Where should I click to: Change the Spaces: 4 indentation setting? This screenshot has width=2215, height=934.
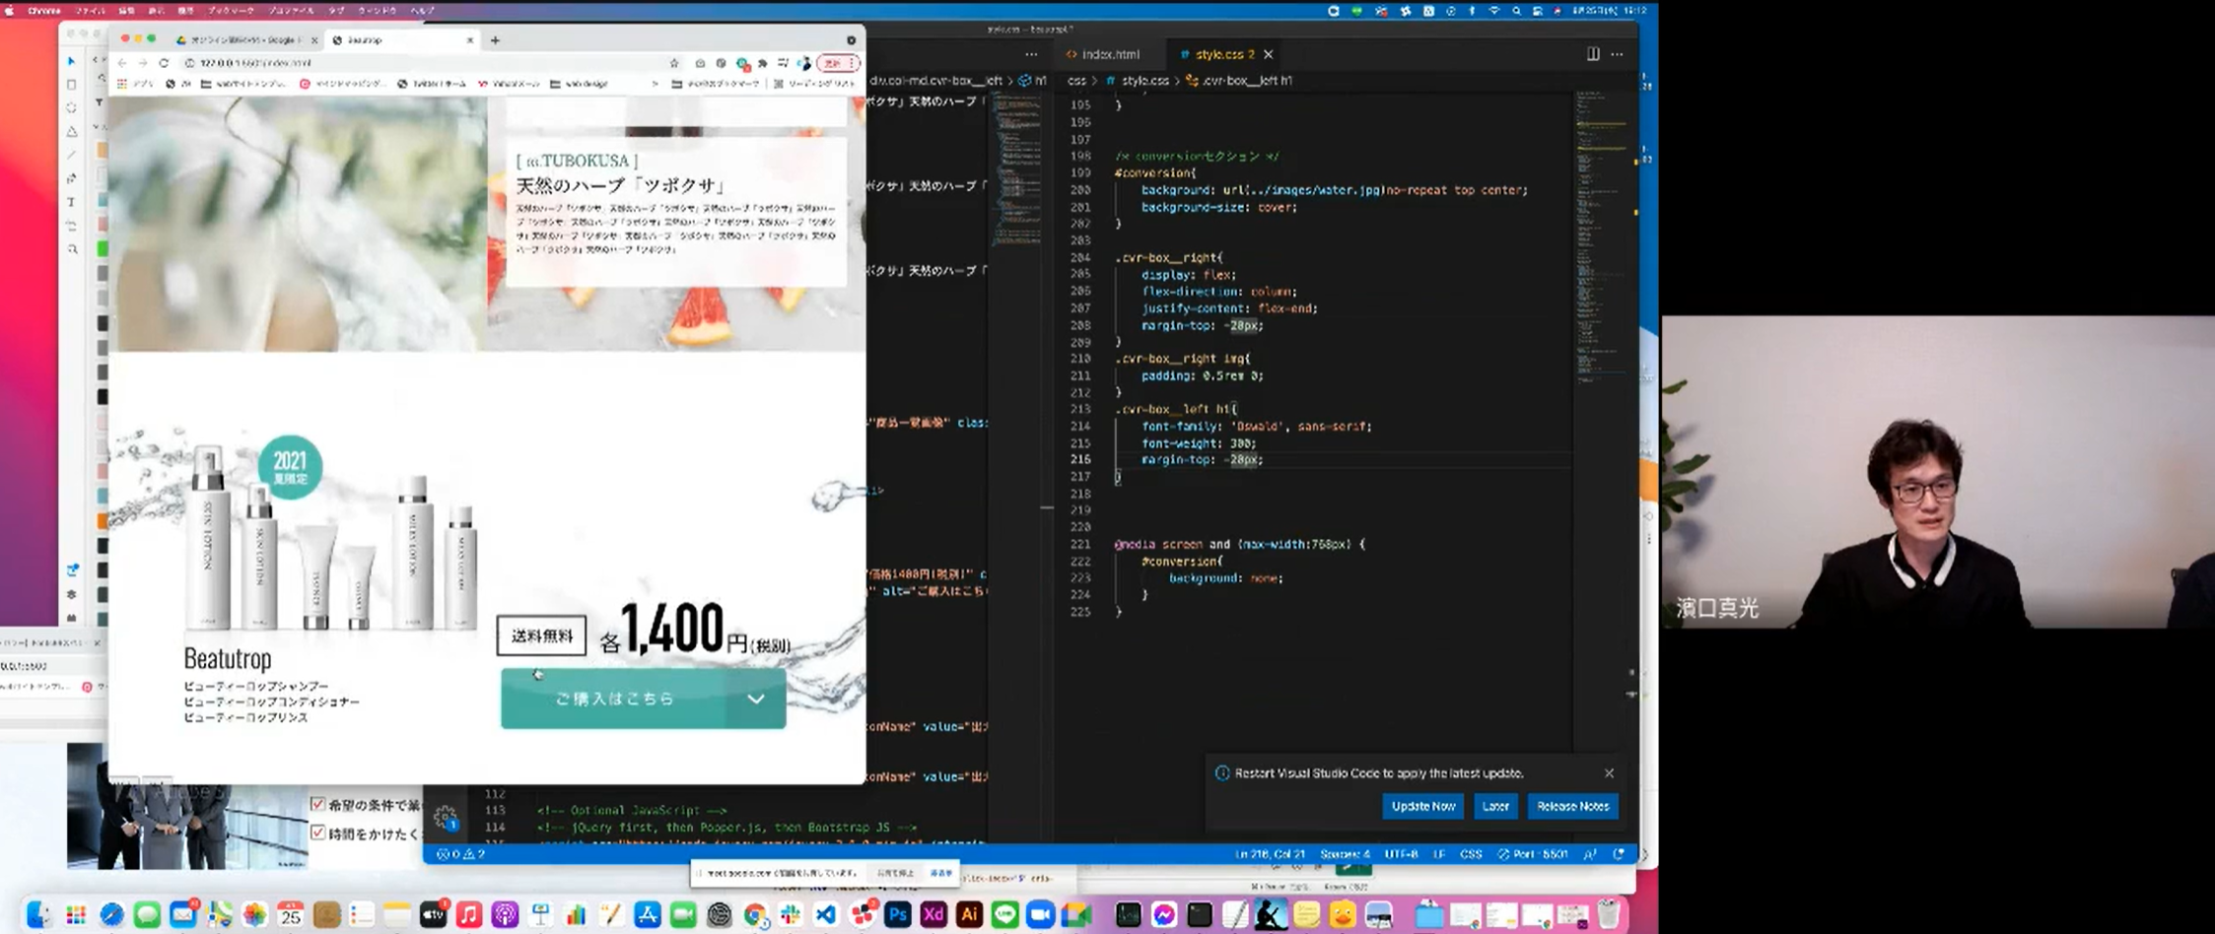pyautogui.click(x=1345, y=854)
